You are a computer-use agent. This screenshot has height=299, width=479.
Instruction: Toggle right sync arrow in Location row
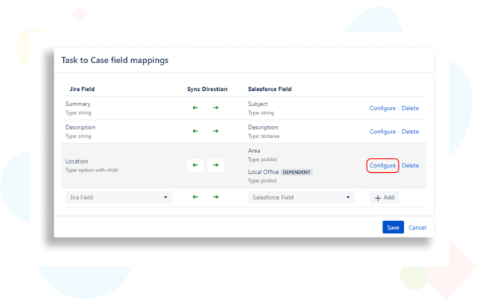tap(216, 165)
